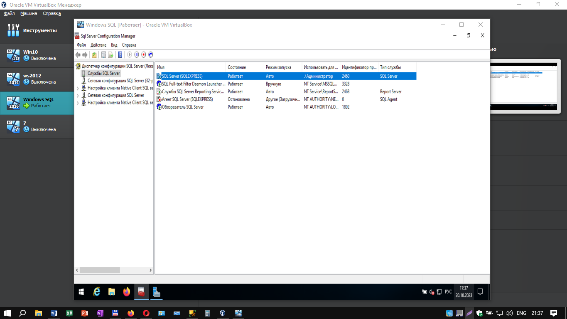Viewport: 567px width, 319px height.
Task: Click the Up one level folder icon
Action: (94, 54)
